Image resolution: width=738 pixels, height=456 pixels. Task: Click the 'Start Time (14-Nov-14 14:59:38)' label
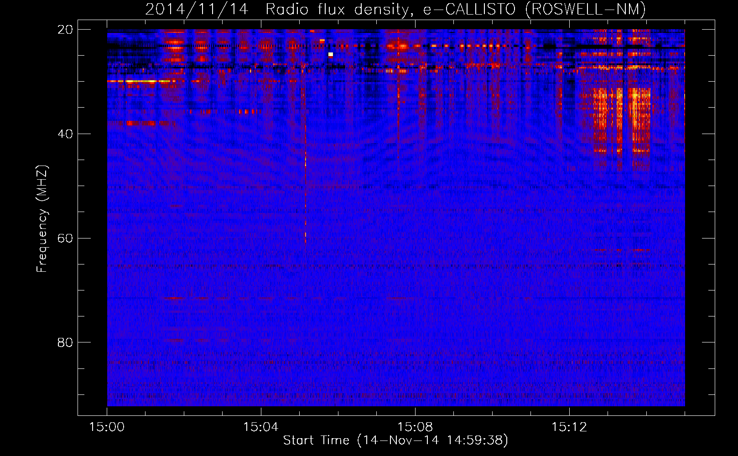pos(395,440)
